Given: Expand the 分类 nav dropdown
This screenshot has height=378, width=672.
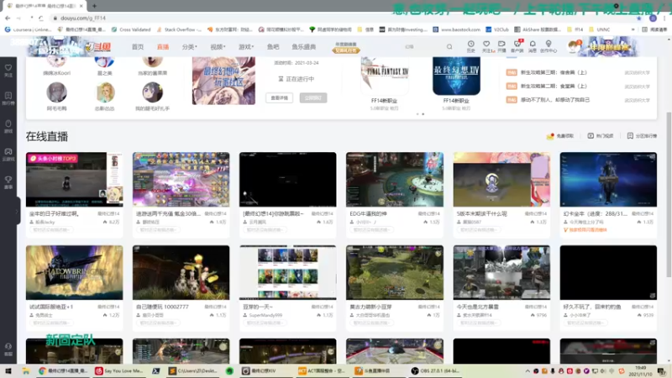Looking at the screenshot, I should (x=190, y=47).
